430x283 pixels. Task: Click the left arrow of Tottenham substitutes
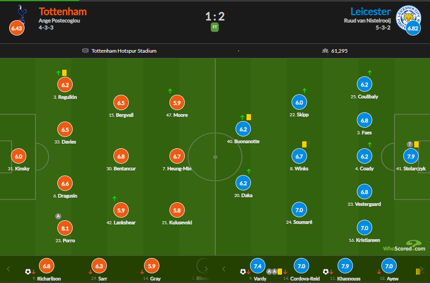[x=8, y=269]
